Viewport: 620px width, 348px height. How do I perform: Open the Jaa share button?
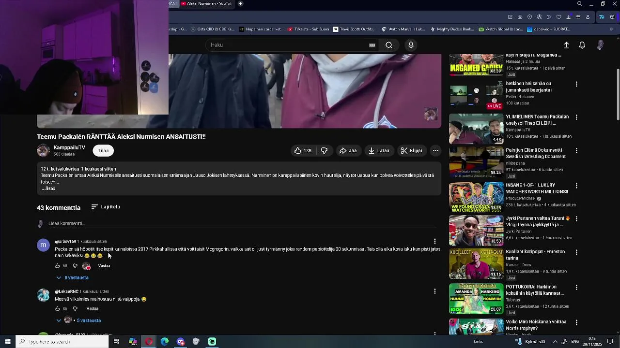tap(348, 151)
